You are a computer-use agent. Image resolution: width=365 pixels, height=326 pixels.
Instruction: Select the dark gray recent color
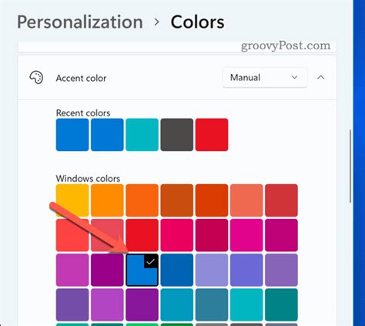coord(177,135)
